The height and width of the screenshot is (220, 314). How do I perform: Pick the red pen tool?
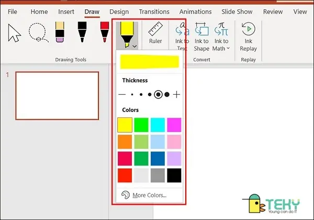tap(105, 32)
